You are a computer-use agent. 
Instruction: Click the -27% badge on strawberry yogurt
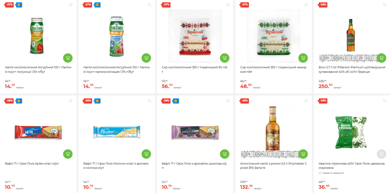[x=9, y=5]
